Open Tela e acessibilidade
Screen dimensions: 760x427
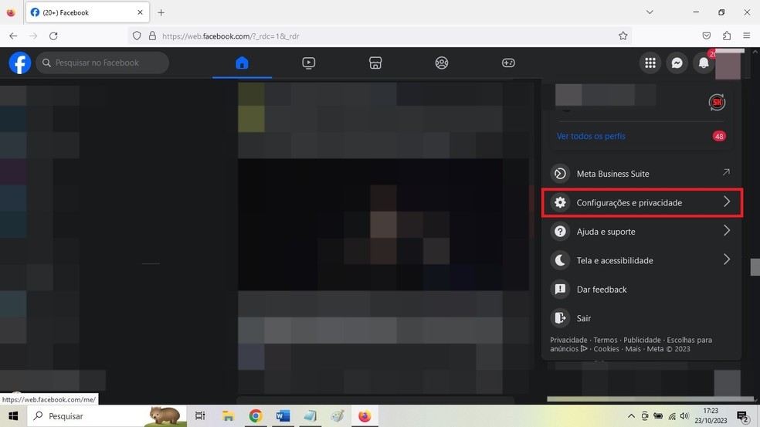click(x=641, y=260)
